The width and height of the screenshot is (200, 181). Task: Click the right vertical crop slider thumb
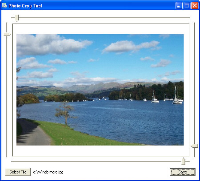(194, 146)
